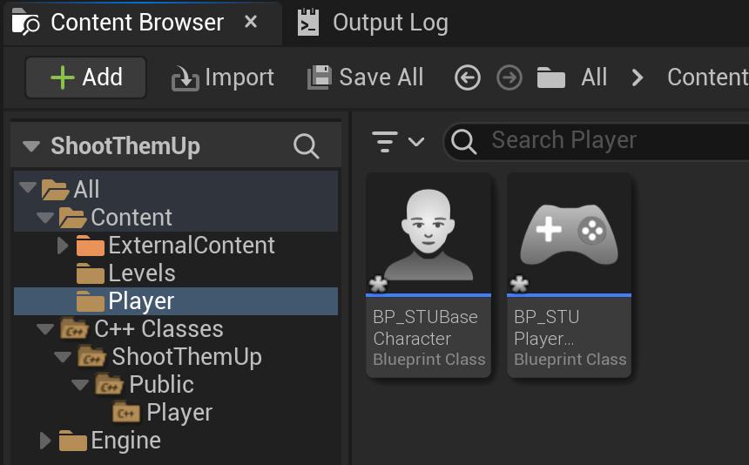This screenshot has width=749, height=465.
Task: Expand the ExternalContent folder
Action: click(x=63, y=246)
